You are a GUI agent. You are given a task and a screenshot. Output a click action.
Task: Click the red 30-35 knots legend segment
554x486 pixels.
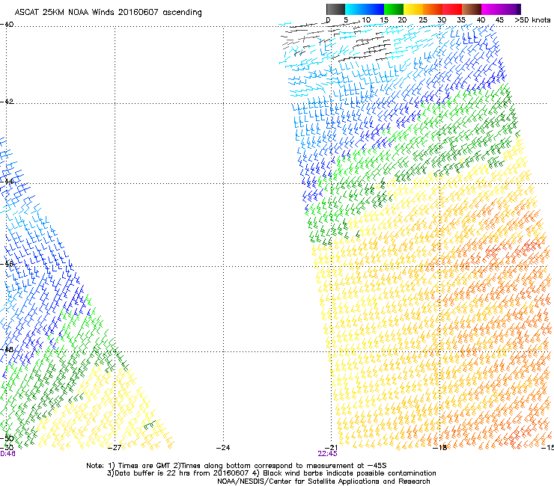(x=452, y=9)
